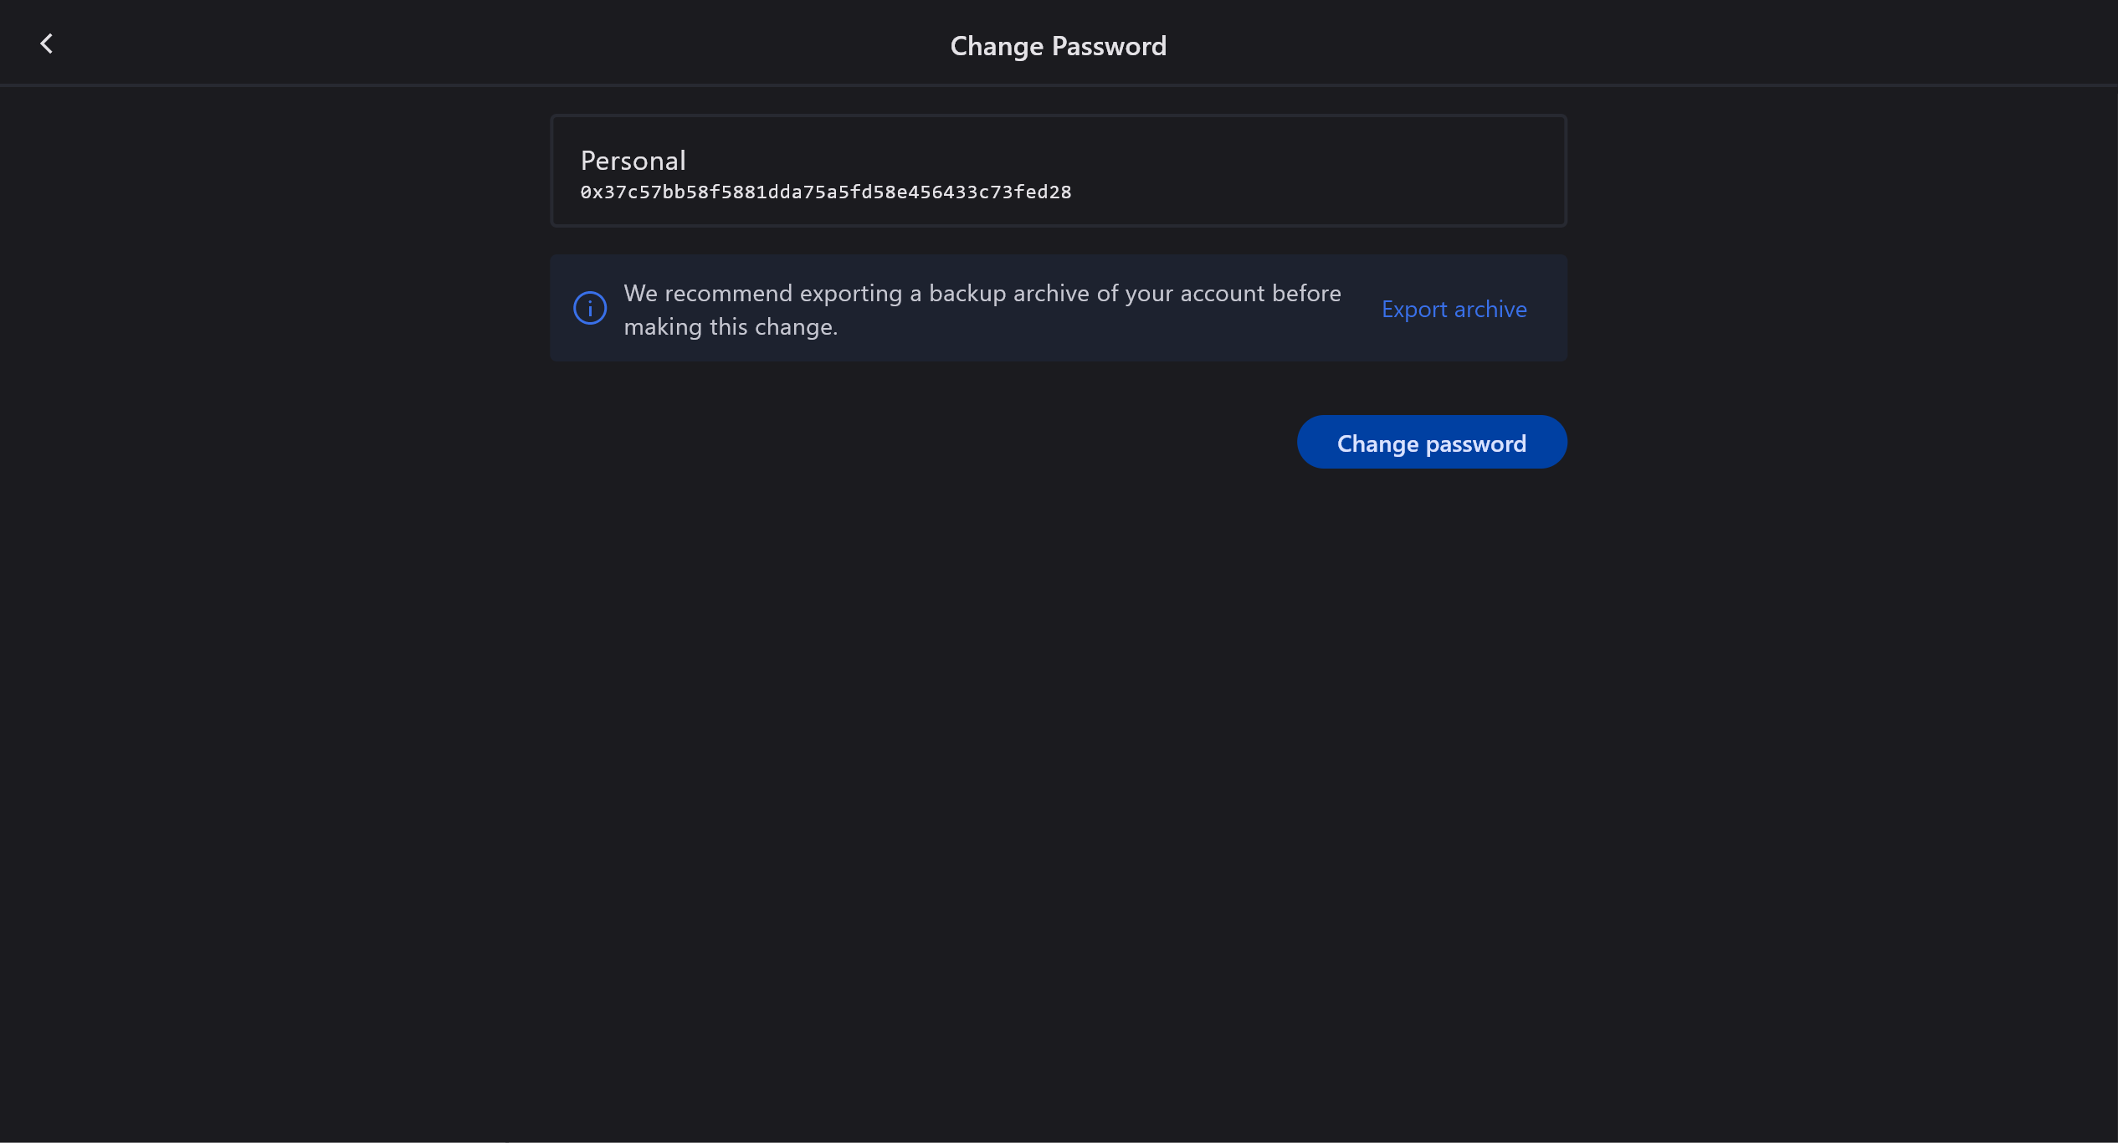Click the Personal account name label

[x=633, y=161]
